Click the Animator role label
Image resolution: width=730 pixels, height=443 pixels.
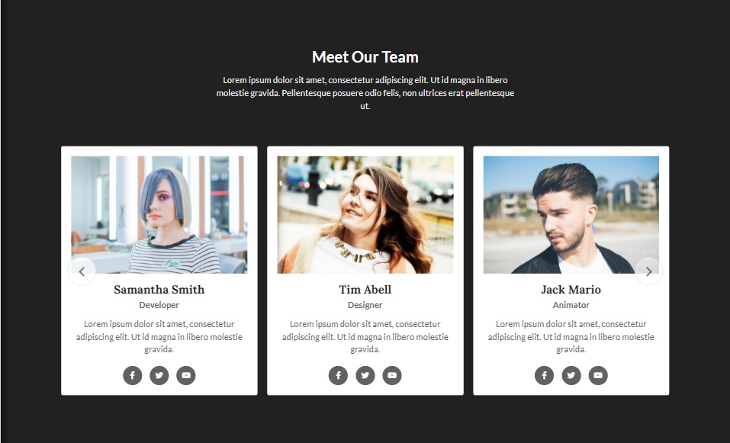point(571,305)
